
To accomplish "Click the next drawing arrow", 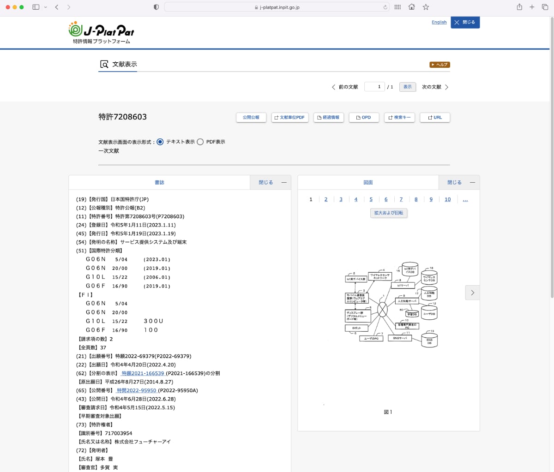I will (472, 293).
